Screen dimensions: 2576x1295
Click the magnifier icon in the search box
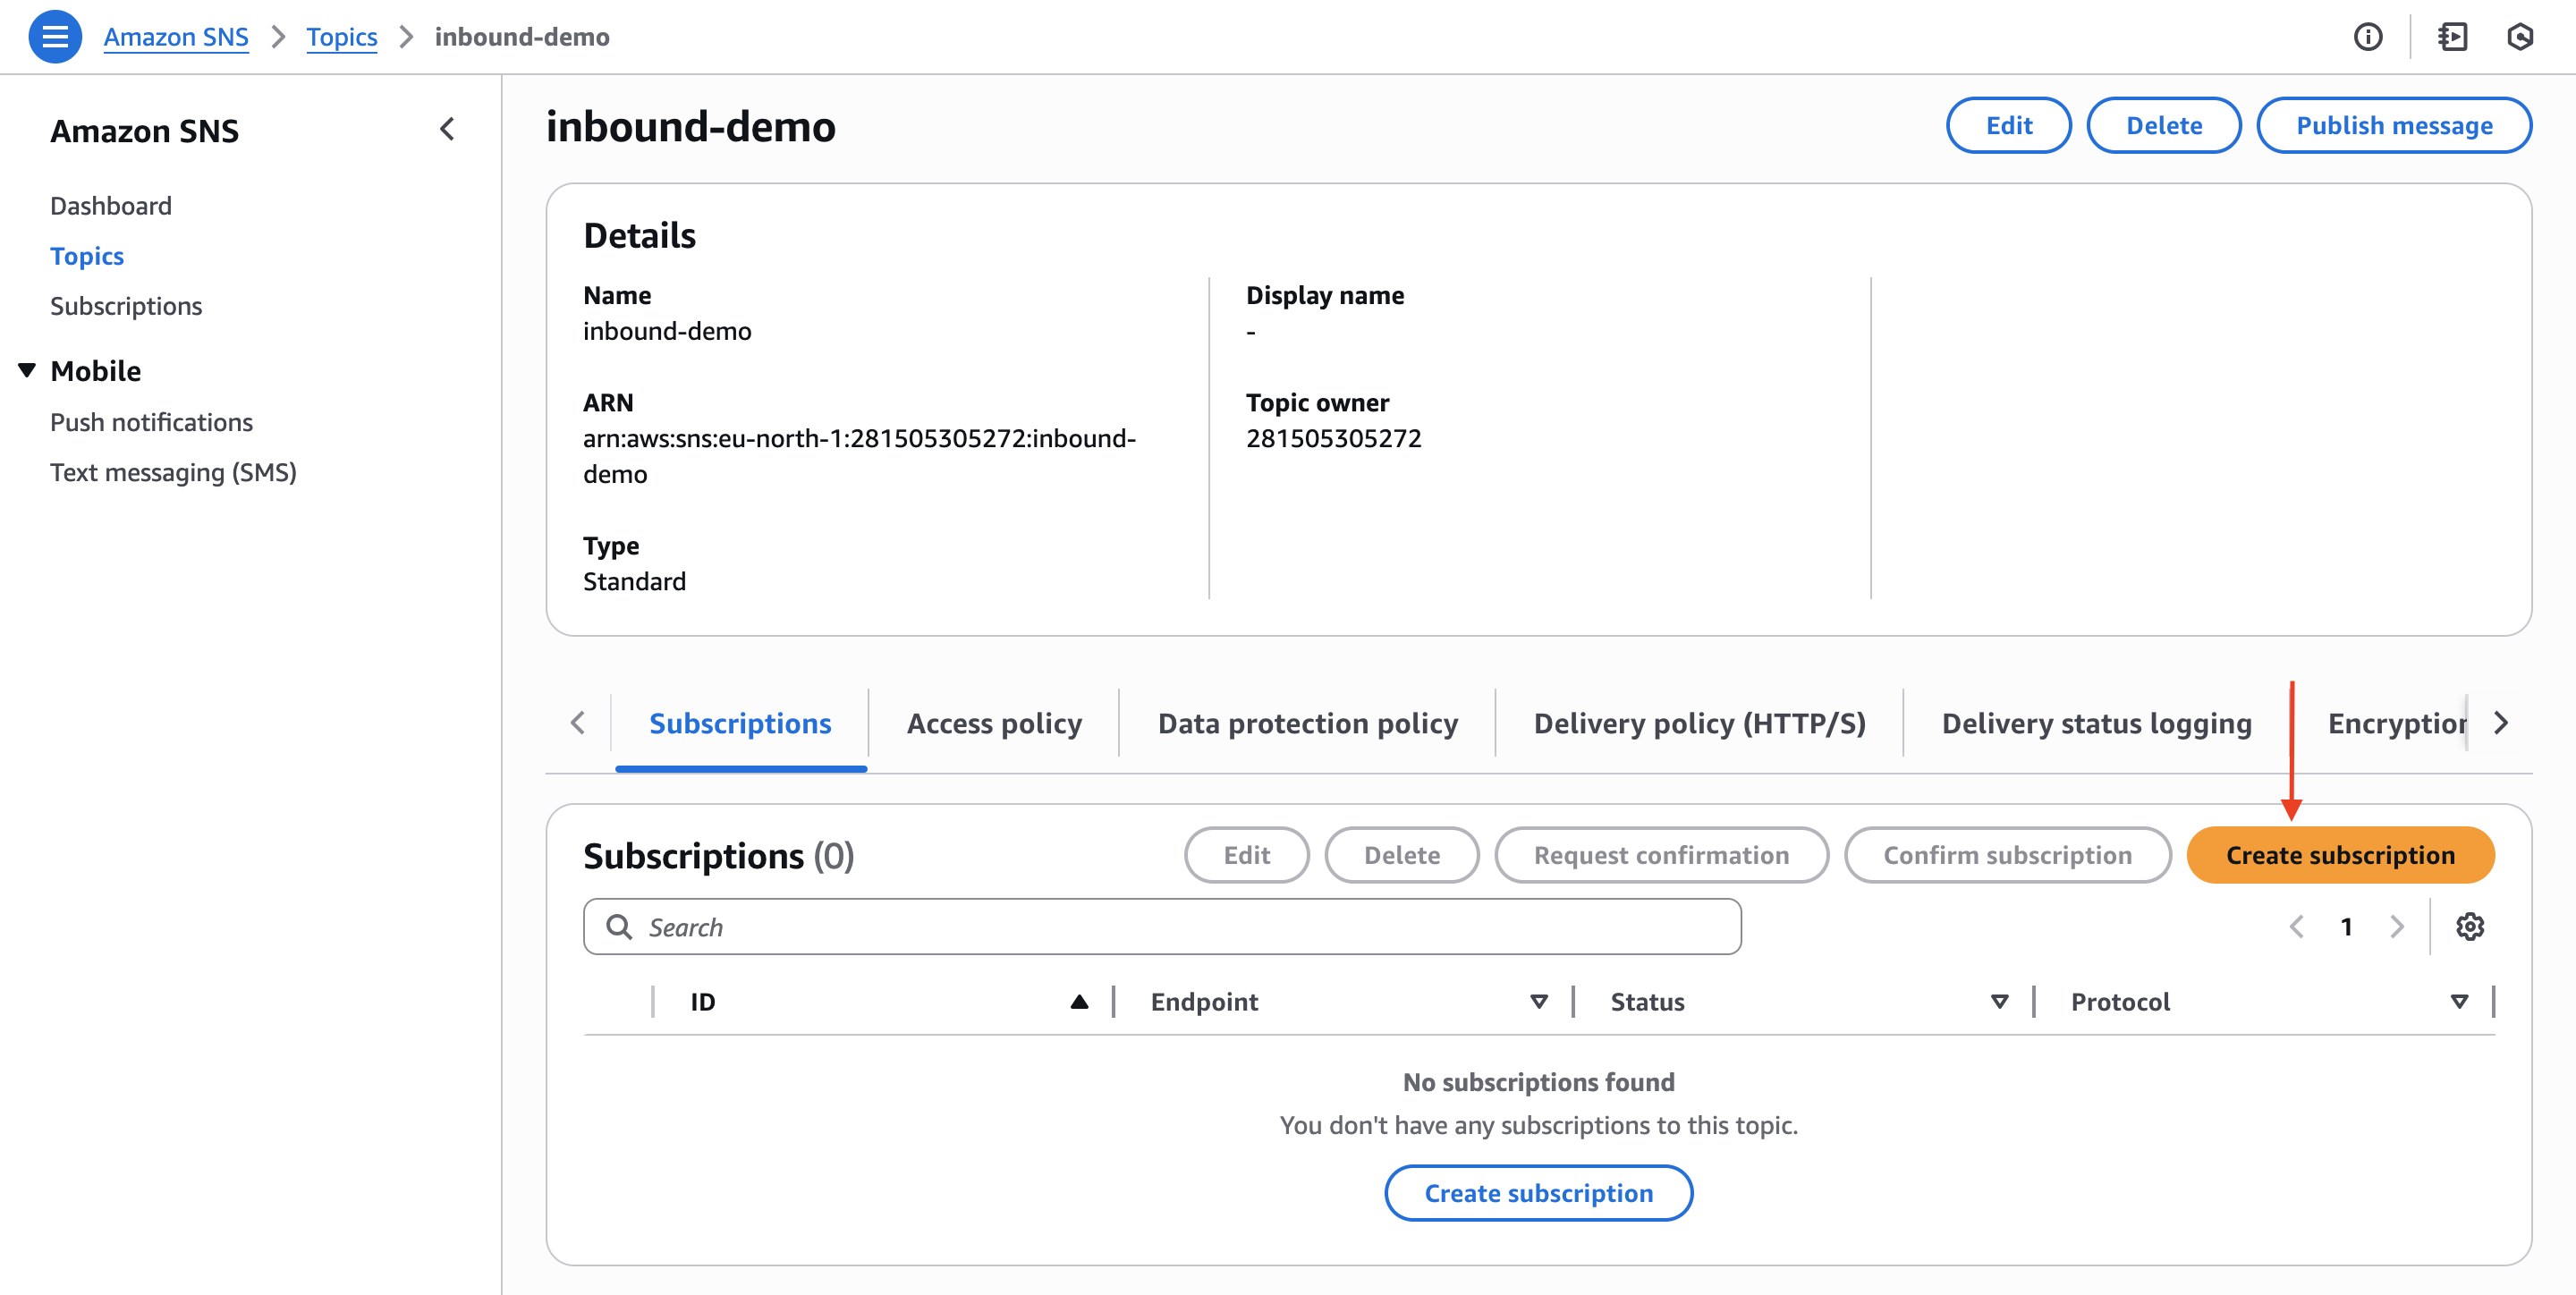click(620, 927)
